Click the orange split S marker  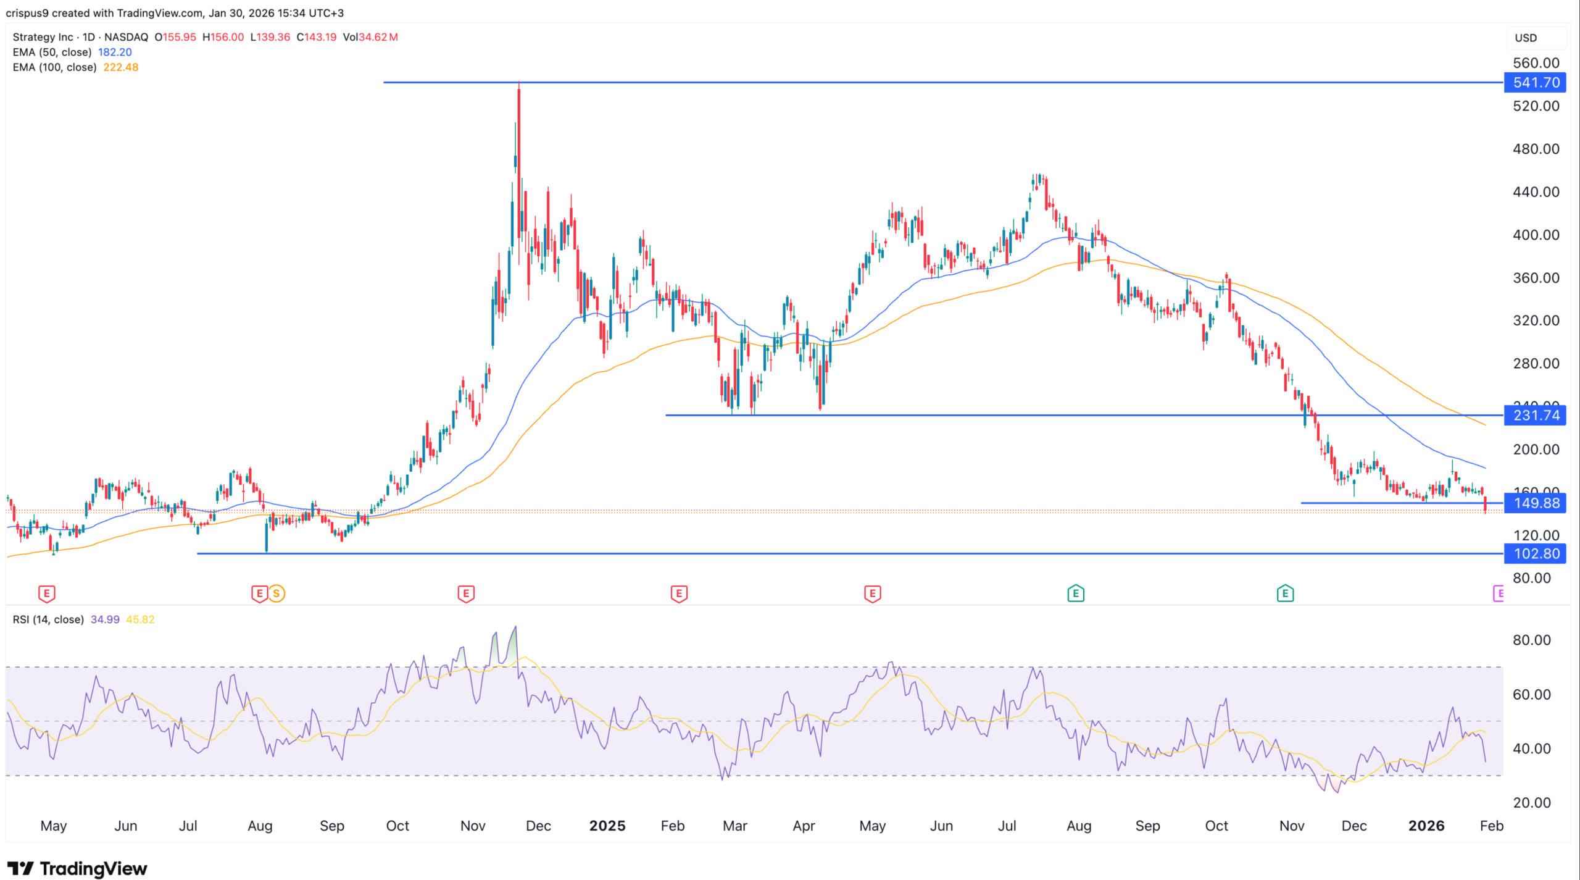coord(276,593)
